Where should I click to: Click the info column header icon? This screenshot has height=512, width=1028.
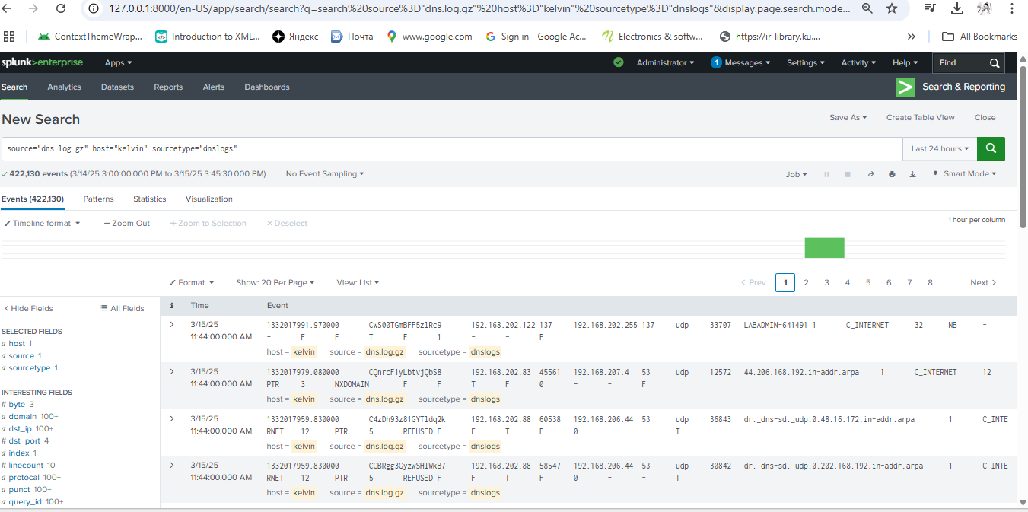(x=171, y=305)
